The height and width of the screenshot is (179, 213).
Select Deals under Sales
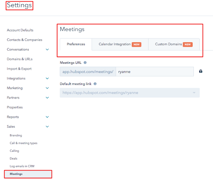[x=13, y=158]
